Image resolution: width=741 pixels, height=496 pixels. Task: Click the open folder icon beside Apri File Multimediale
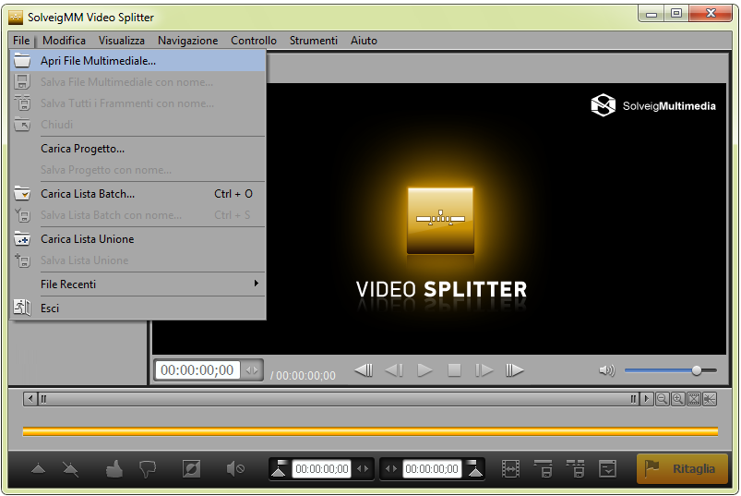point(22,61)
